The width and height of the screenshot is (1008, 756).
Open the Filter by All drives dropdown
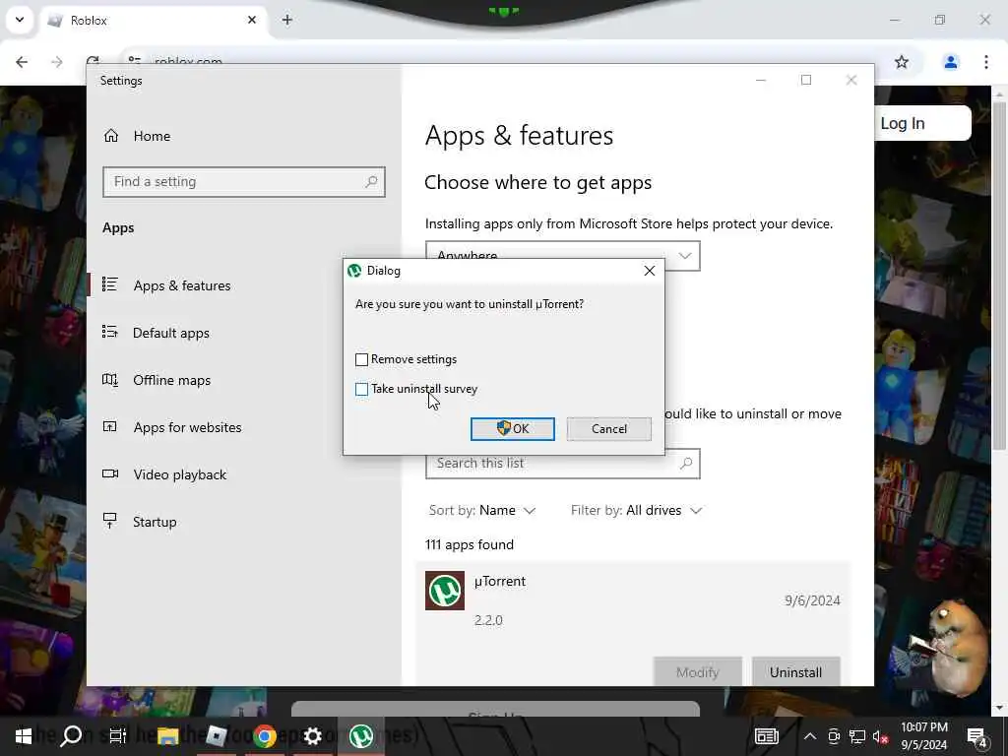[637, 511]
